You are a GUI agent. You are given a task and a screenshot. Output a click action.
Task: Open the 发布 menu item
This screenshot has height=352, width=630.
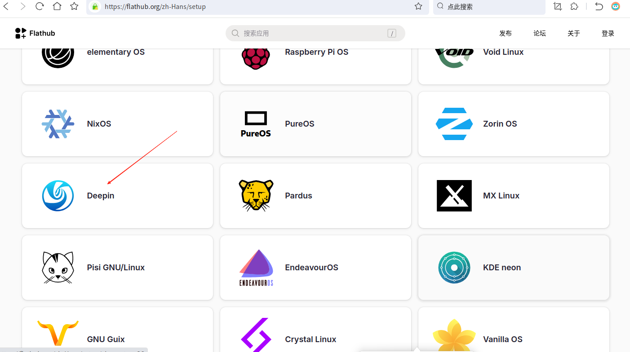(x=505, y=33)
